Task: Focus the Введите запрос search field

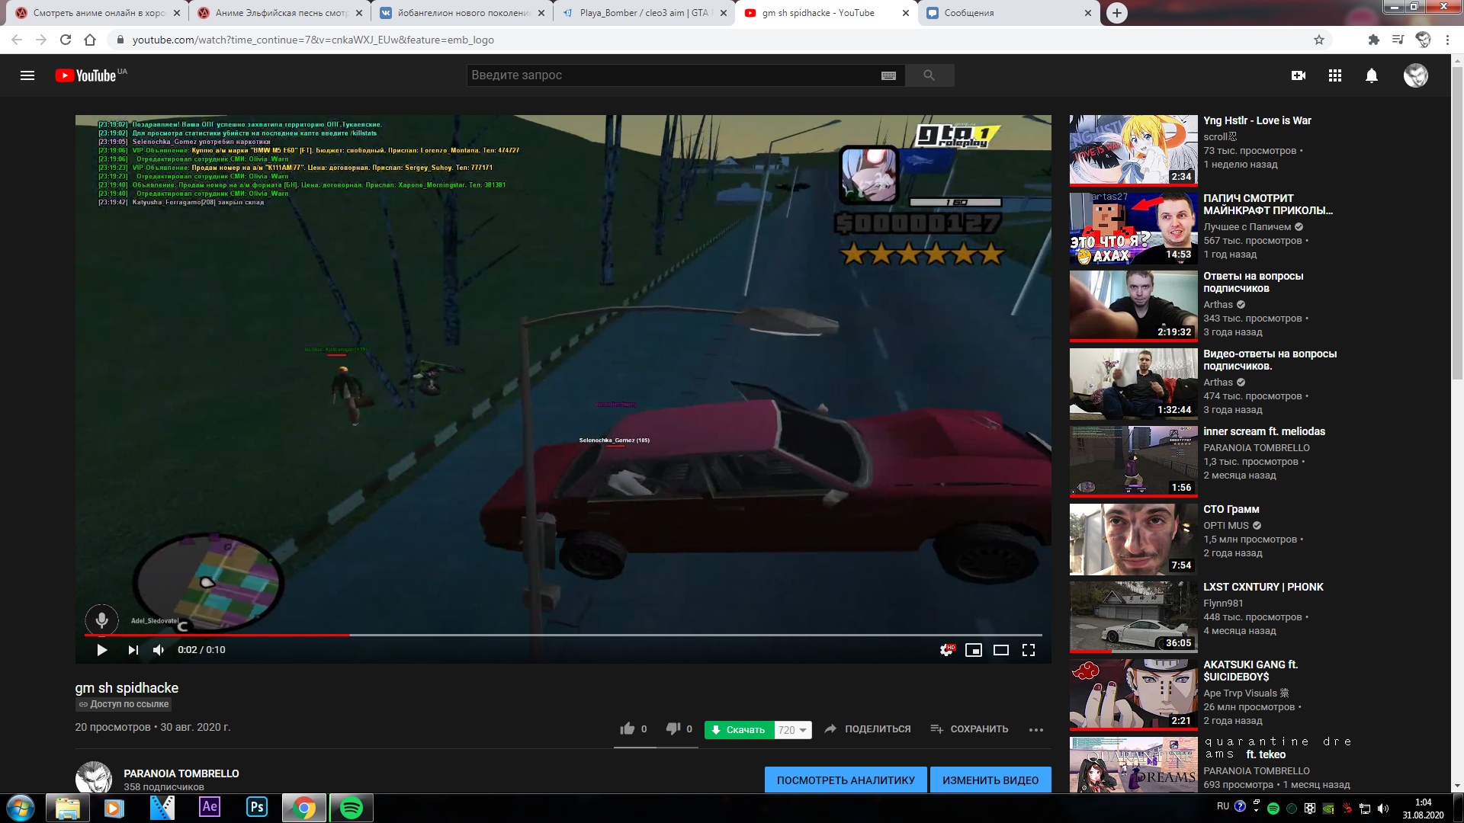Action: tap(673, 75)
